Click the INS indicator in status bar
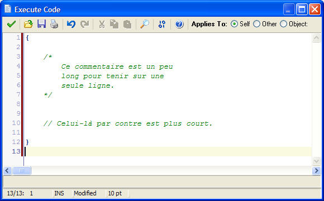Image resolution: width=324 pixels, height=201 pixels. pos(59,193)
